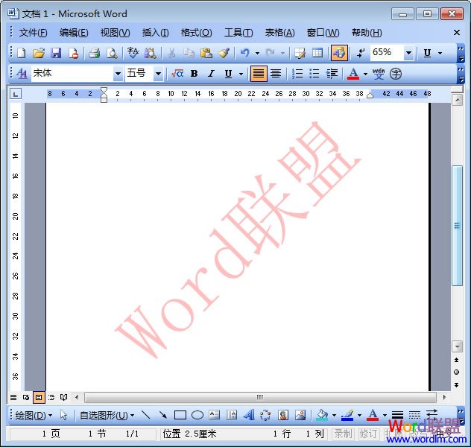Choose the Select Objects arrow

click(63, 416)
